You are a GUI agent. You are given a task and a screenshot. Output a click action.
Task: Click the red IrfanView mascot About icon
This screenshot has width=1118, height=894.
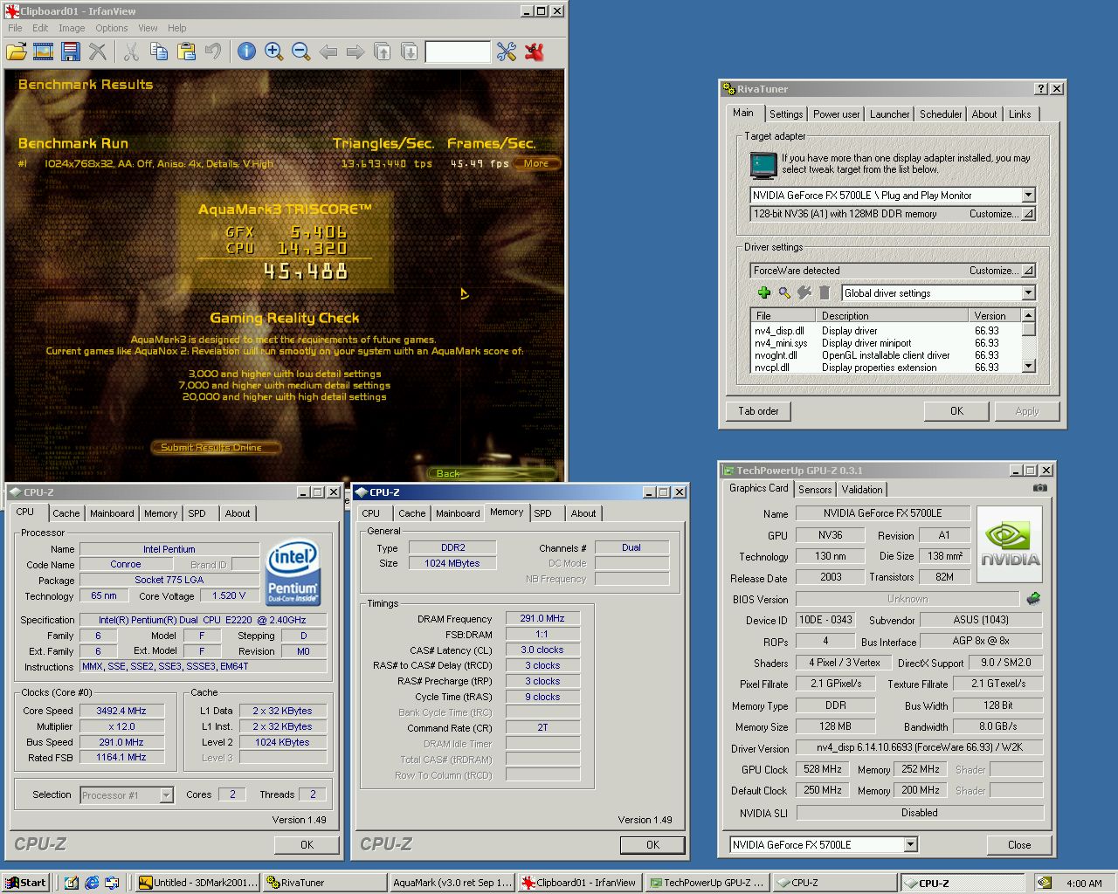(x=535, y=52)
